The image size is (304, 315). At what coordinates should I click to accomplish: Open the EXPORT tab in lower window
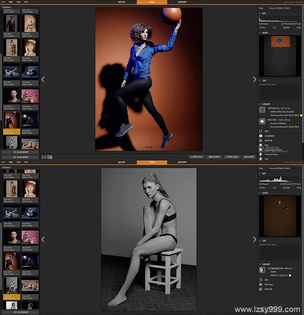182,162
